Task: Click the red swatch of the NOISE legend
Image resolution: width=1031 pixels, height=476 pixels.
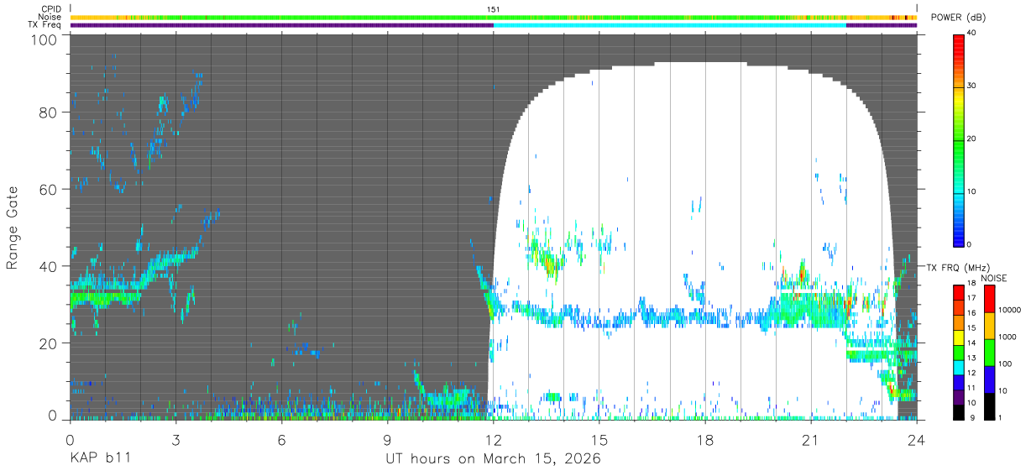Action: [988, 298]
